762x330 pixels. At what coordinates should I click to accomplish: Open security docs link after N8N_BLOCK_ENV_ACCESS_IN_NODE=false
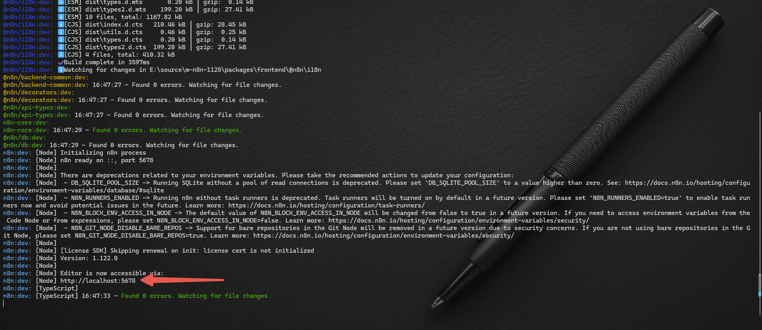click(459, 221)
